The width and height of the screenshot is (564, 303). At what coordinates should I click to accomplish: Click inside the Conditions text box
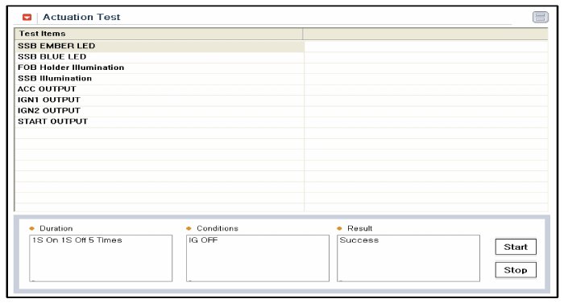pos(258,258)
